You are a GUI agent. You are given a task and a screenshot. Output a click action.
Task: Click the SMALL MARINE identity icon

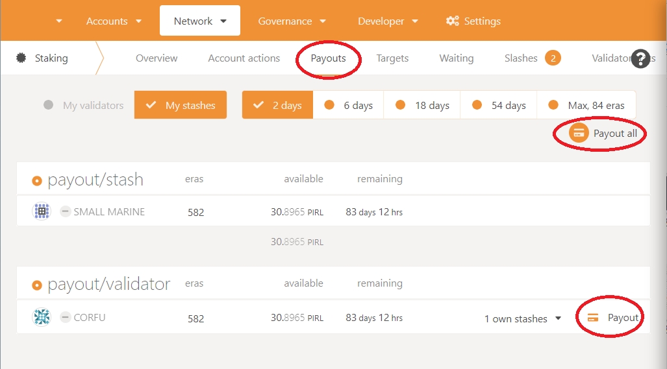point(42,211)
